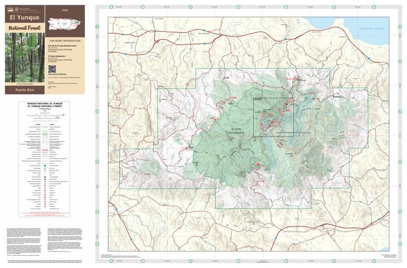Click the "National Forest" script heading
This screenshot has height=268, width=407.
point(25,28)
